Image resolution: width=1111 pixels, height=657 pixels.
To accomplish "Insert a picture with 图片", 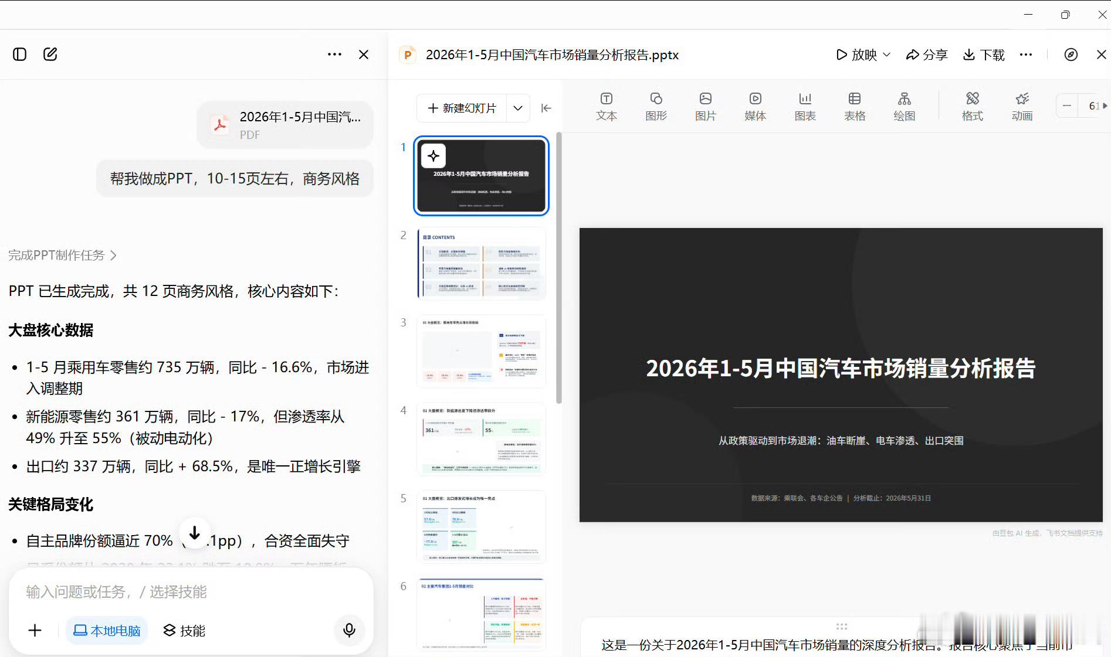I will click(706, 107).
